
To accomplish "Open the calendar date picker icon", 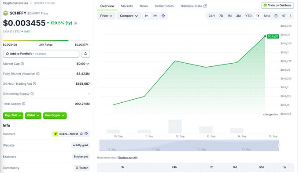I will click(276, 16).
